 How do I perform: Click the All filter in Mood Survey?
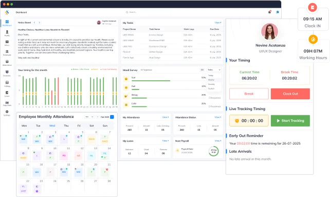pyautogui.click(x=202, y=70)
